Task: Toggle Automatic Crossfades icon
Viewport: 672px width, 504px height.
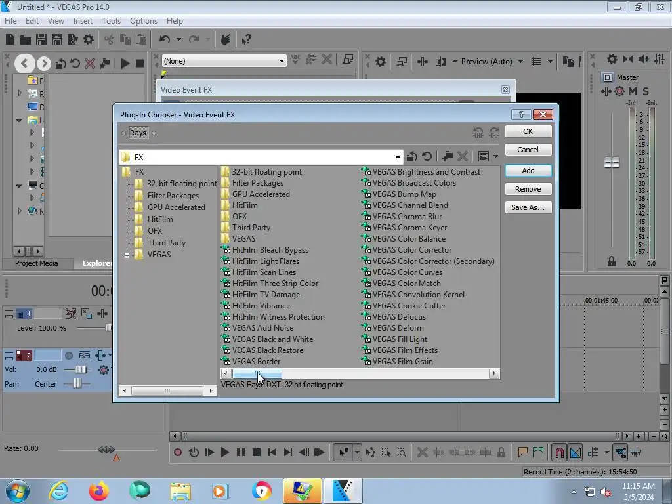Action: [576, 453]
